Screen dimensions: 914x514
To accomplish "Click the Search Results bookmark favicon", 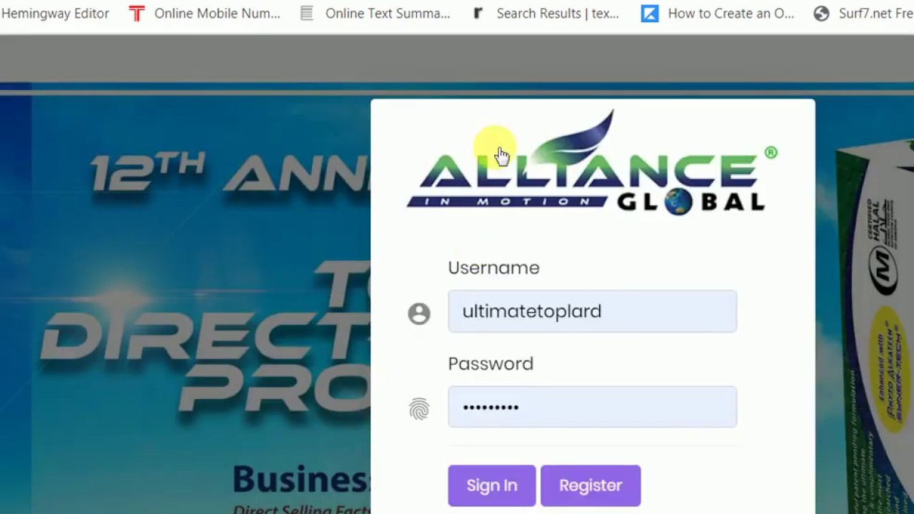I will tap(478, 14).
